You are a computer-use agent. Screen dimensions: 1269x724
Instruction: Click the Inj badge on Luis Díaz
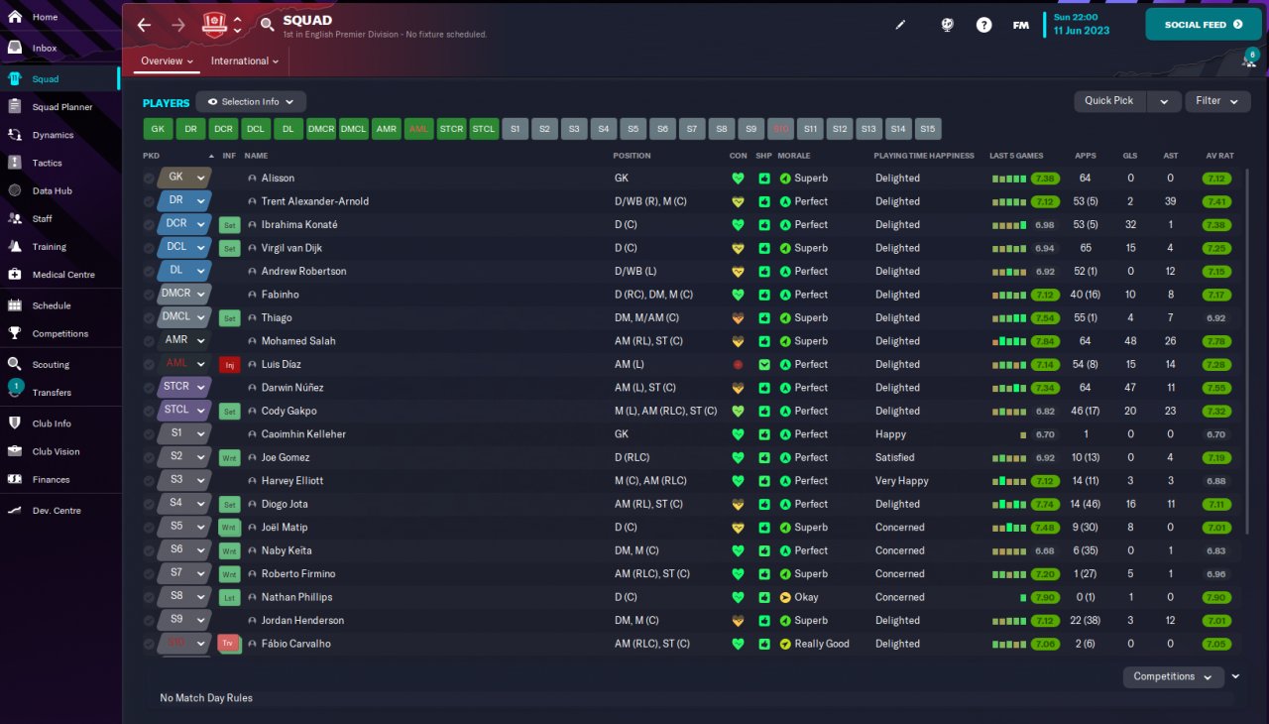coord(230,365)
